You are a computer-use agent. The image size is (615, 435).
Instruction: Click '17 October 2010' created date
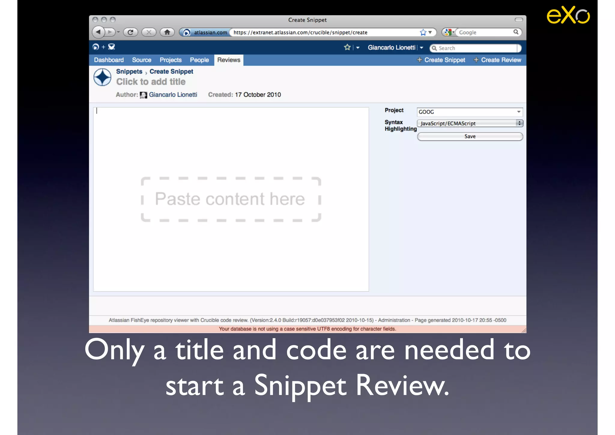258,95
